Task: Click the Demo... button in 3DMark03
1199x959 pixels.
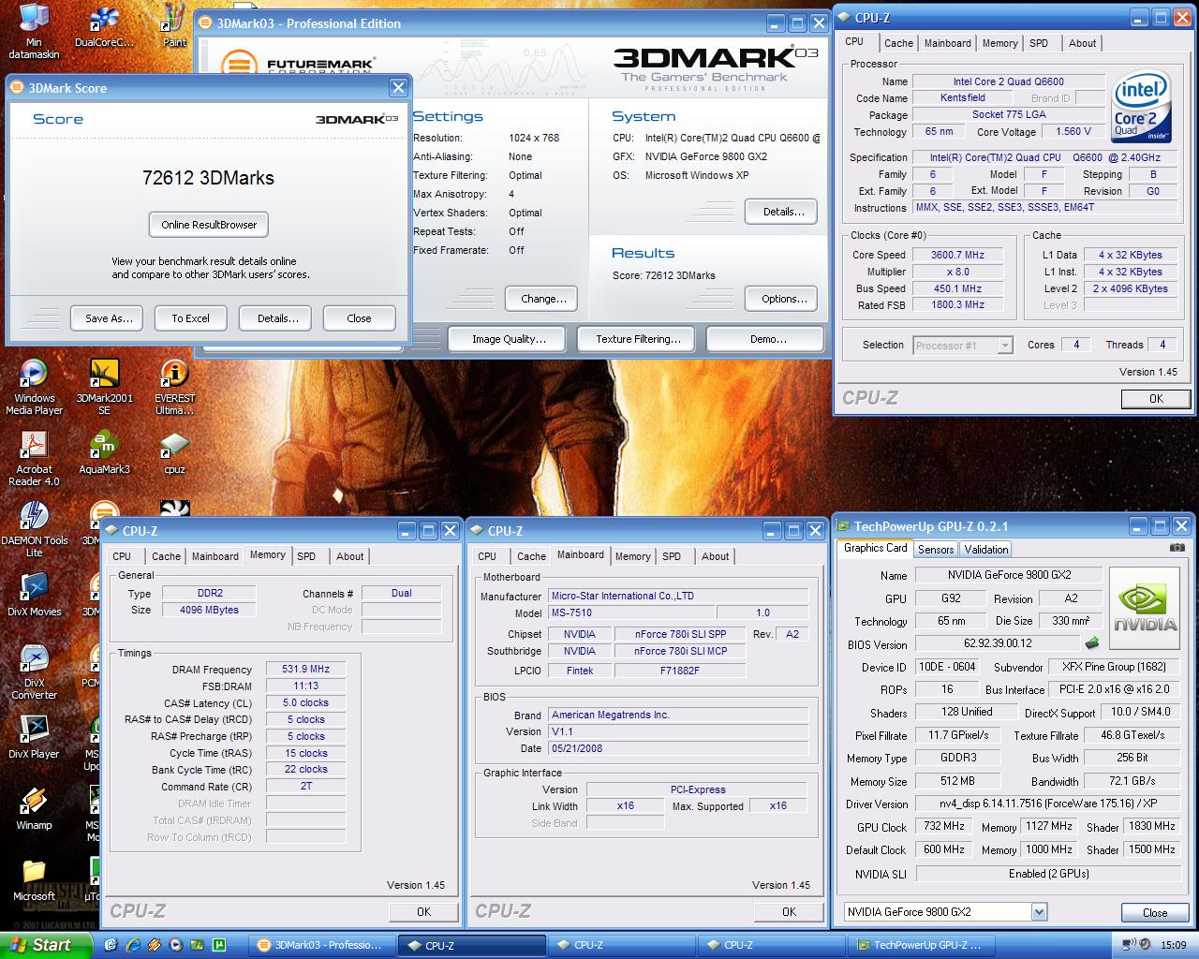Action: [767, 339]
